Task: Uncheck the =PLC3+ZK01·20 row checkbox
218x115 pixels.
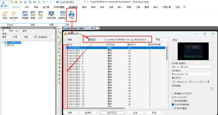Action: coord(65,90)
